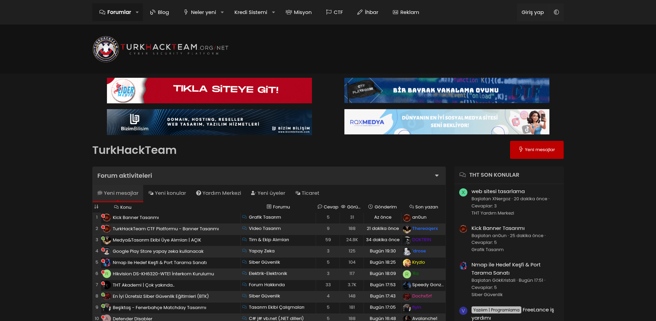The image size is (656, 321).
Task: Click the TurkHackTeam eagle logo
Action: [x=106, y=49]
